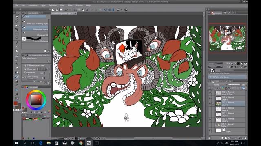
Task: Select the latest Fill entry in History
Action: tap(227, 77)
